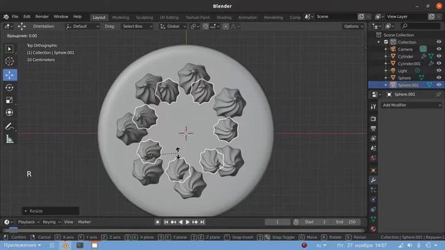Switch to the Sculpting workspace tab
The height and width of the screenshot is (250, 445).
pyautogui.click(x=144, y=17)
